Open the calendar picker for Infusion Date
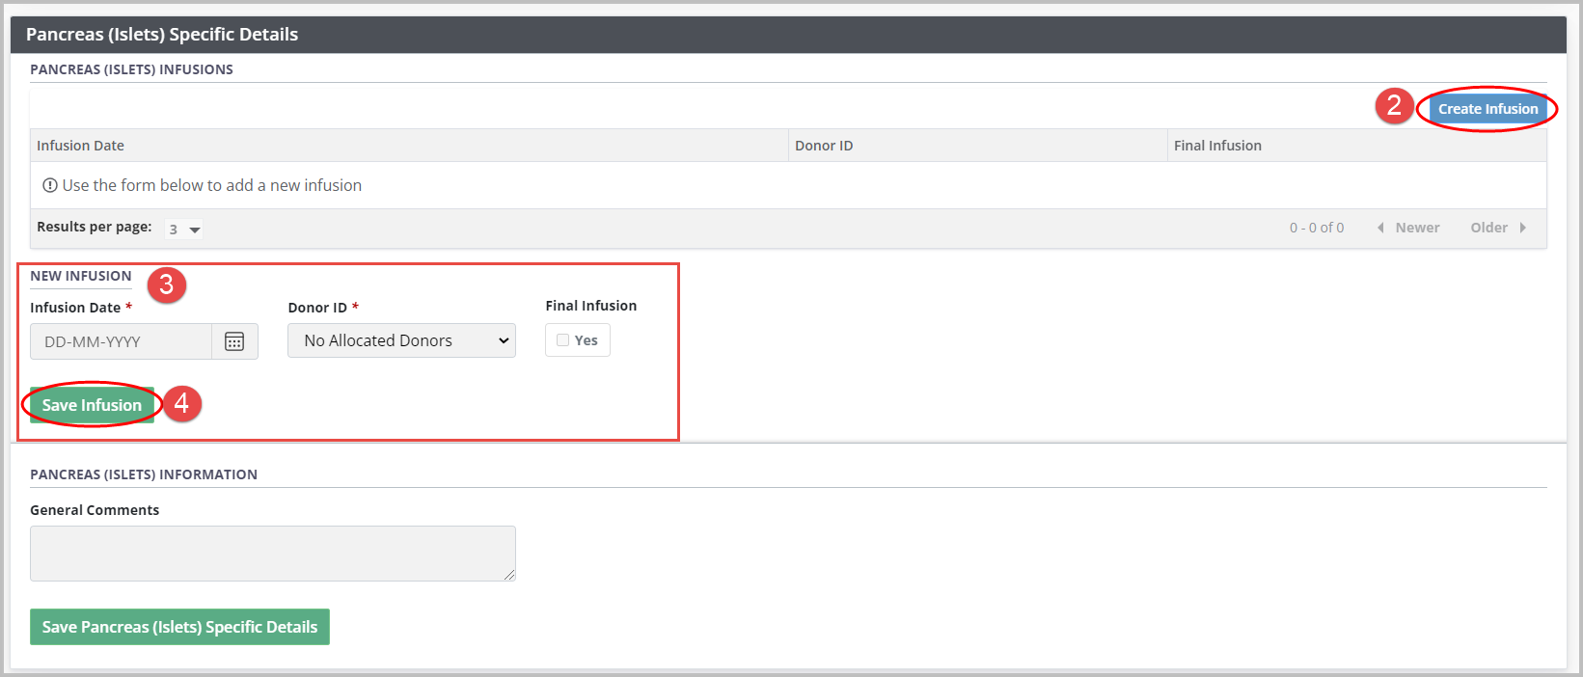 234,341
